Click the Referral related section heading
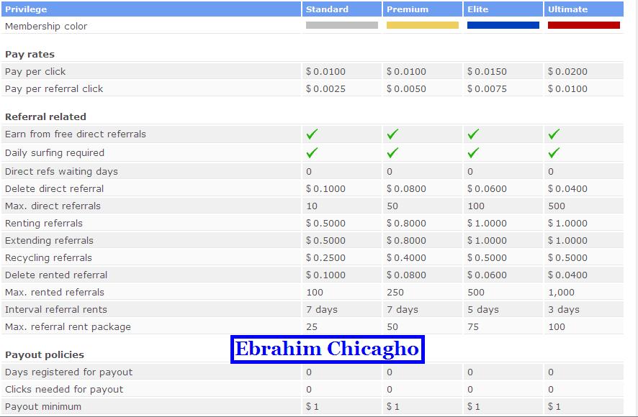 45,117
